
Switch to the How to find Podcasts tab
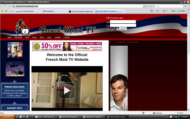pos(29,11)
